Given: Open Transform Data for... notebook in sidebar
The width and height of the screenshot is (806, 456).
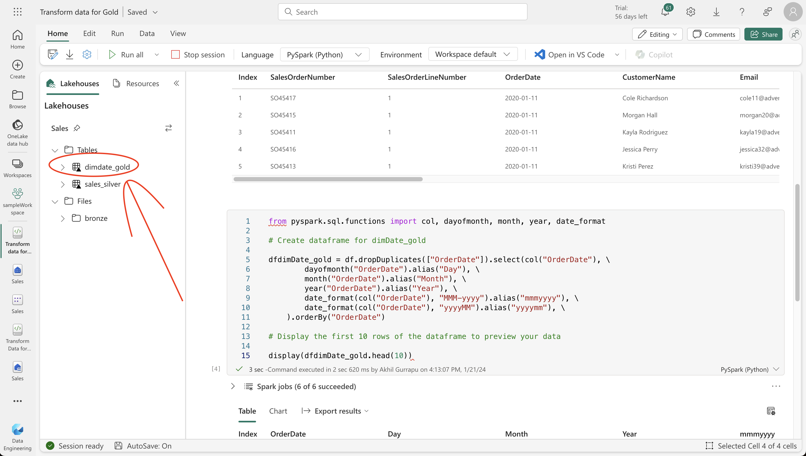Looking at the screenshot, I should pyautogui.click(x=18, y=337).
